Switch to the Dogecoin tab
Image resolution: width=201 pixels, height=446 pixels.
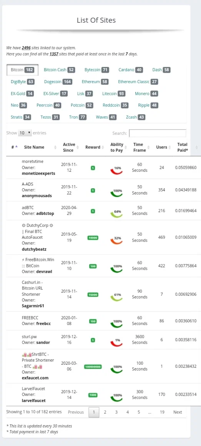[x=58, y=82]
